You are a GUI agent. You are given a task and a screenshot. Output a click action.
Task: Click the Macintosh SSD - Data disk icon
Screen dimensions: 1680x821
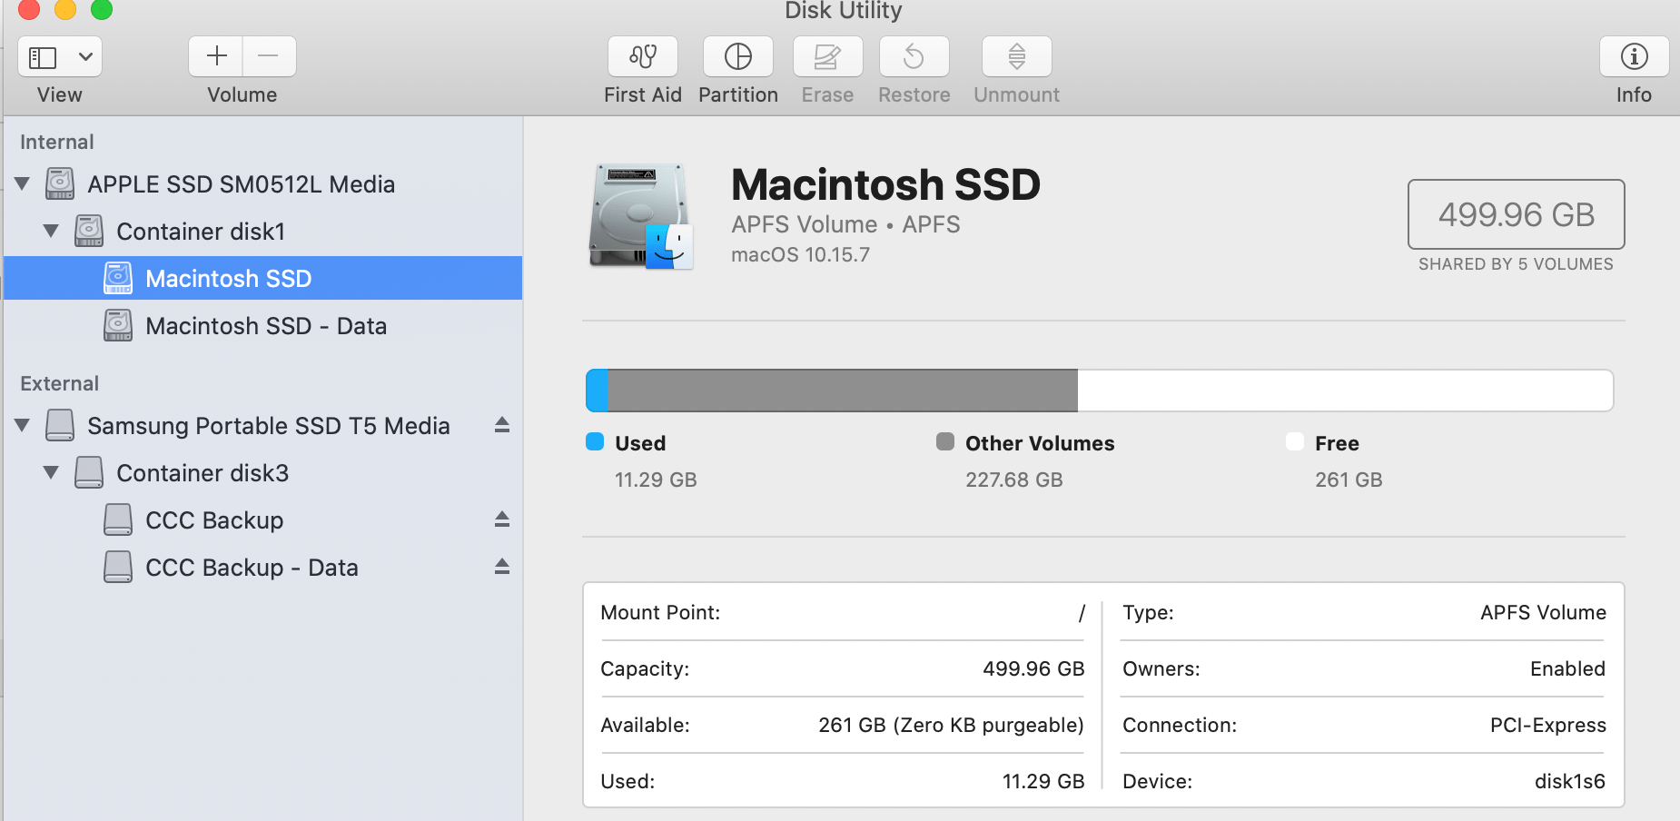118,325
